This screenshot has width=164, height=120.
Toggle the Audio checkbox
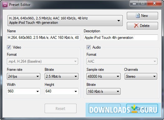click(x=88, y=47)
